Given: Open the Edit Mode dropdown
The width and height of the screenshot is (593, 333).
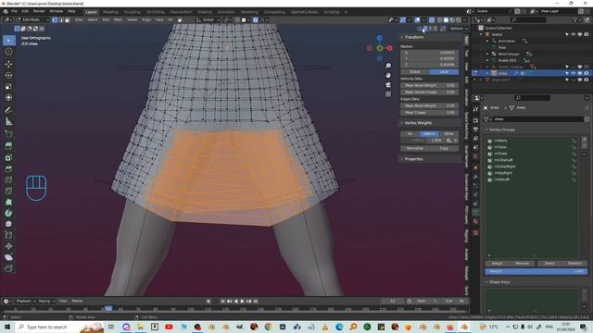Looking at the screenshot, I should [32, 19].
